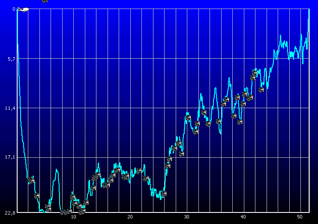Image resolution: width=318 pixels, height=224 pixels.
Task: Click the camera marker on the descent near minute 3.5
Action: pyautogui.click(x=36, y=196)
